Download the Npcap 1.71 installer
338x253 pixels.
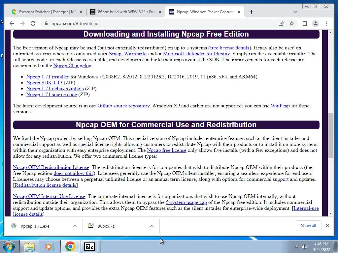click(x=48, y=77)
